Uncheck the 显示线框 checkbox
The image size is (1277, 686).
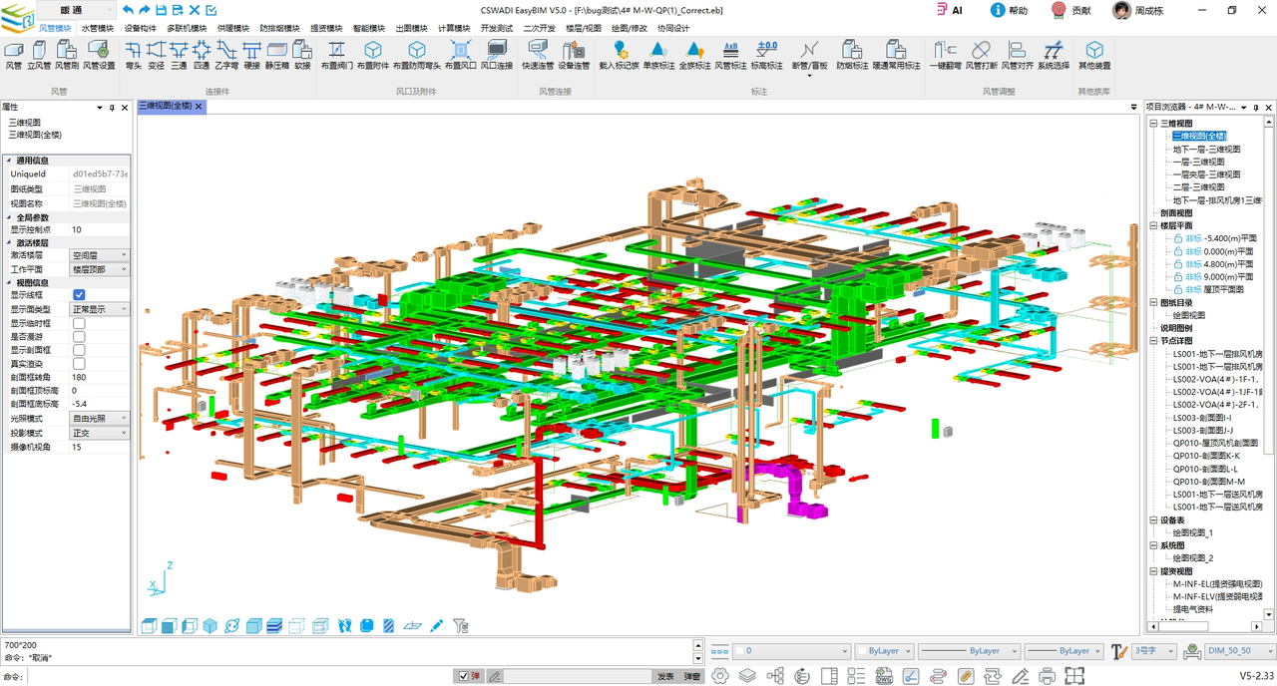pyautogui.click(x=79, y=295)
